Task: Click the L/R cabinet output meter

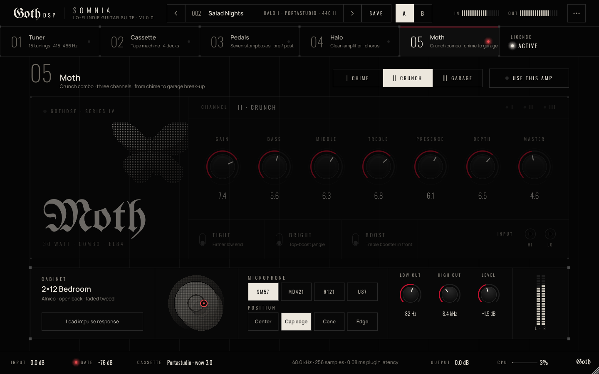Action: pos(540,300)
